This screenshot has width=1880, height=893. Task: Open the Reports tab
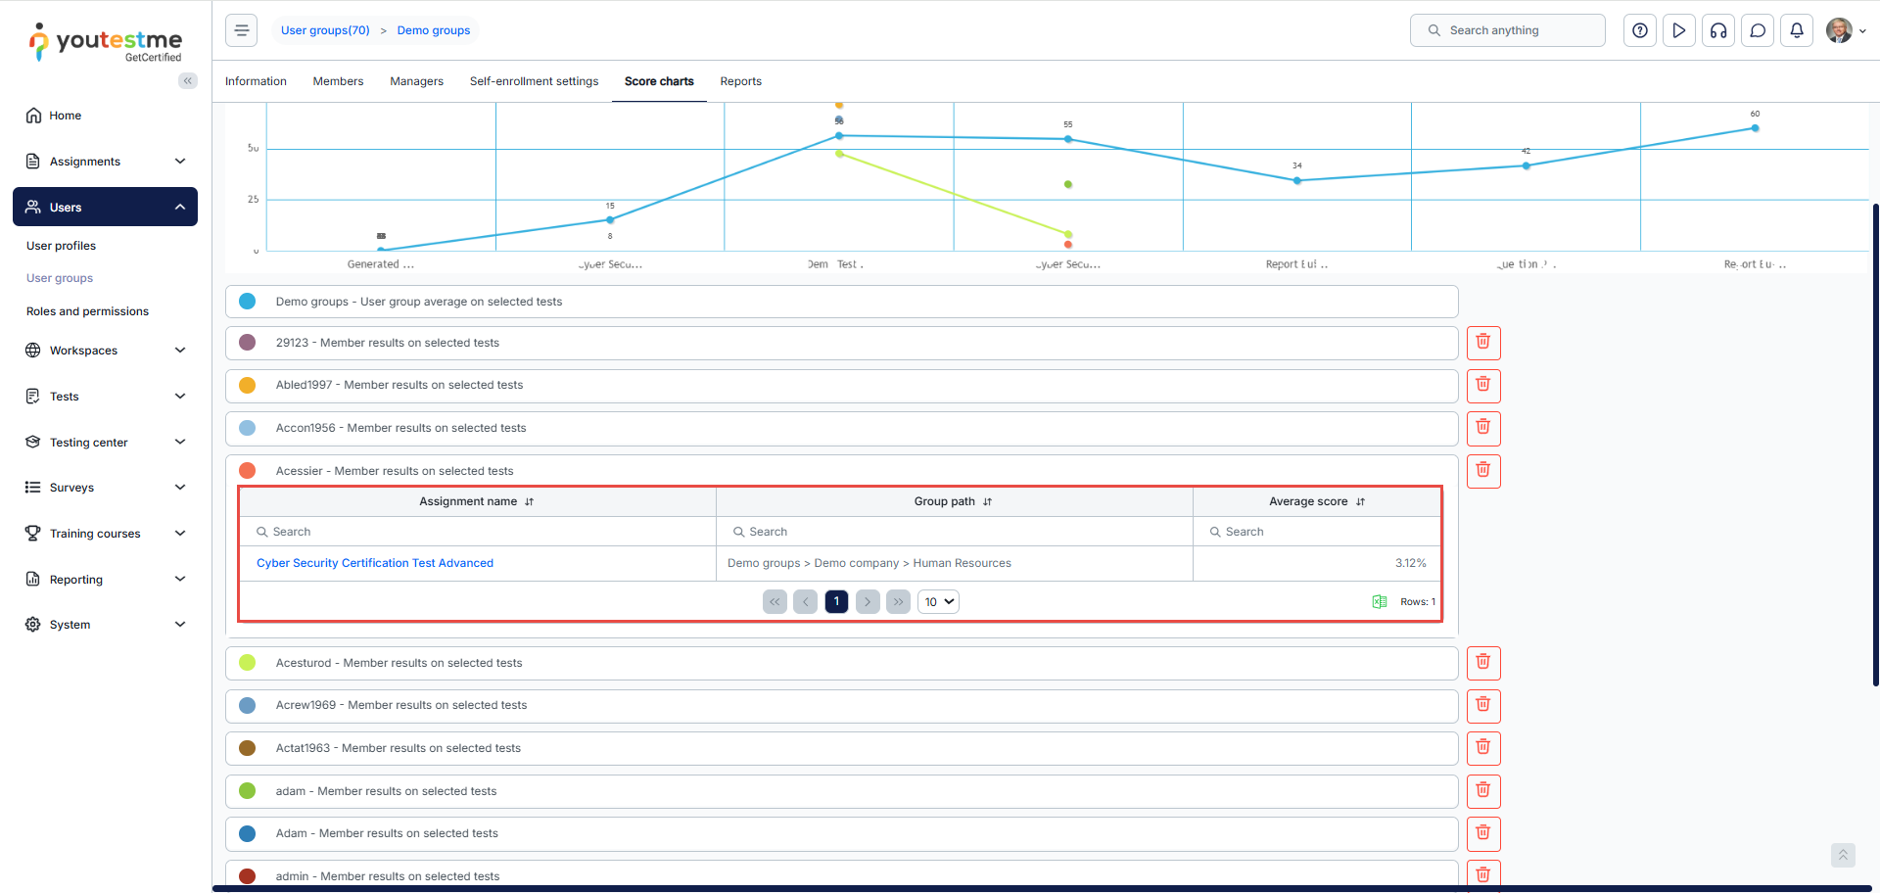click(x=740, y=81)
